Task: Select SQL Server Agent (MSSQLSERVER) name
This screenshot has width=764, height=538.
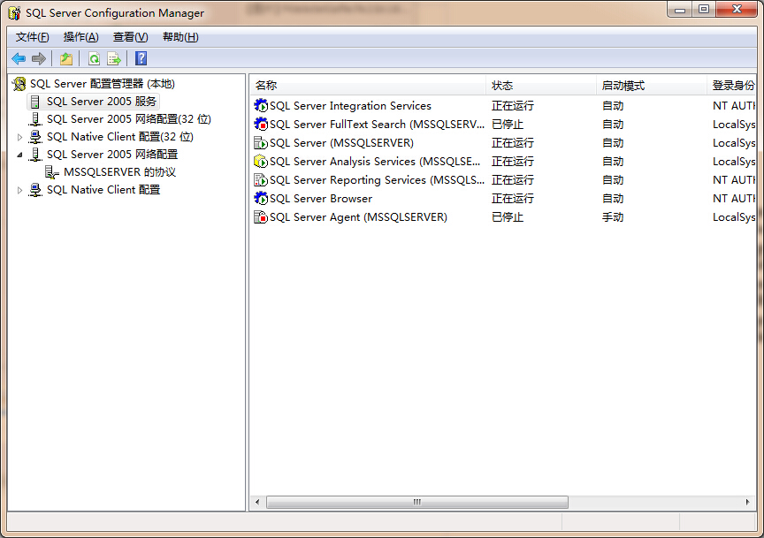Action: coord(358,216)
